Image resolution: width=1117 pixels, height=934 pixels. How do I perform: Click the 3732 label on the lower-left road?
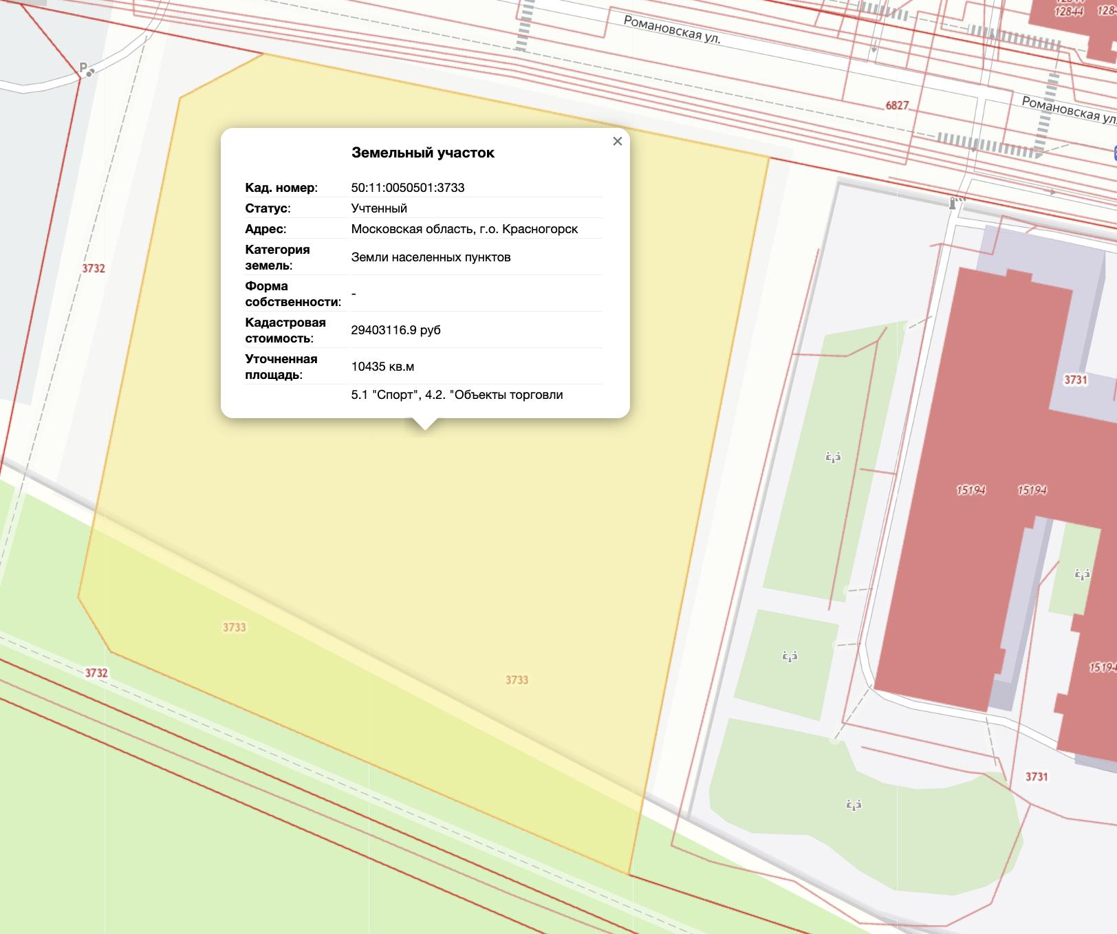[96, 673]
